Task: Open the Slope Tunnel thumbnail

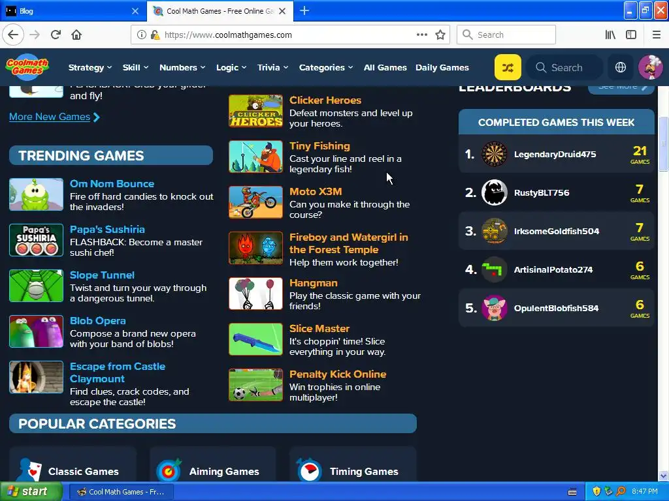Action: (37, 286)
